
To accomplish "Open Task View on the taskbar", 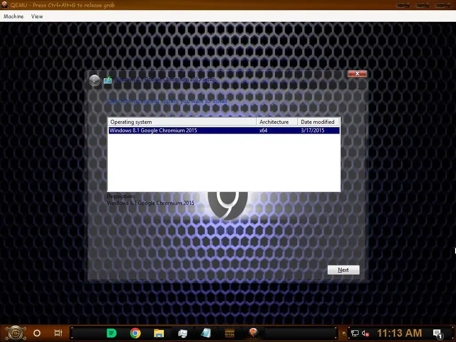I will pyautogui.click(x=58, y=333).
